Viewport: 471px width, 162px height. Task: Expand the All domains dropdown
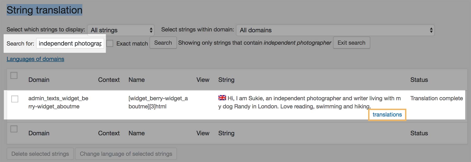coord(335,30)
